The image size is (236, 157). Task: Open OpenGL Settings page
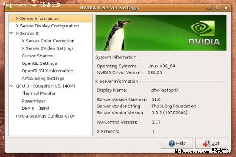point(39,63)
